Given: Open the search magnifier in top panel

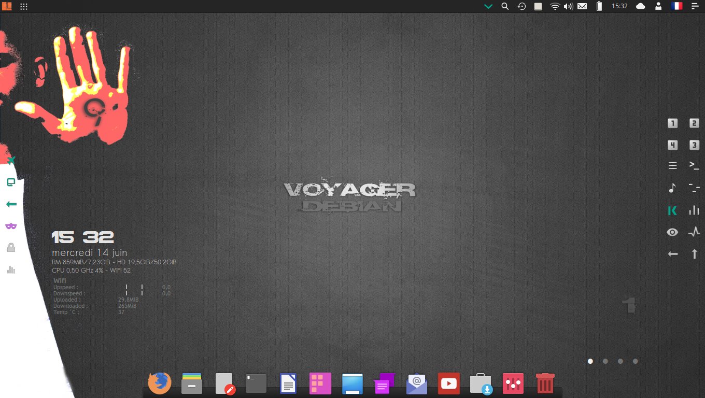Looking at the screenshot, I should (x=505, y=6).
